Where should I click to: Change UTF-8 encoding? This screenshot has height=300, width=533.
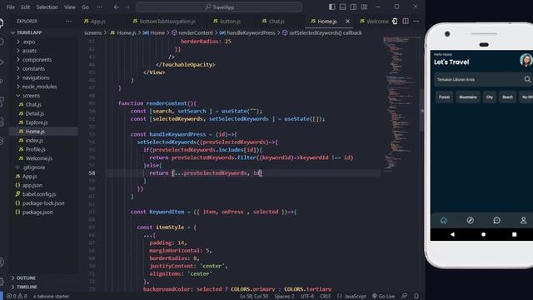pos(307,297)
